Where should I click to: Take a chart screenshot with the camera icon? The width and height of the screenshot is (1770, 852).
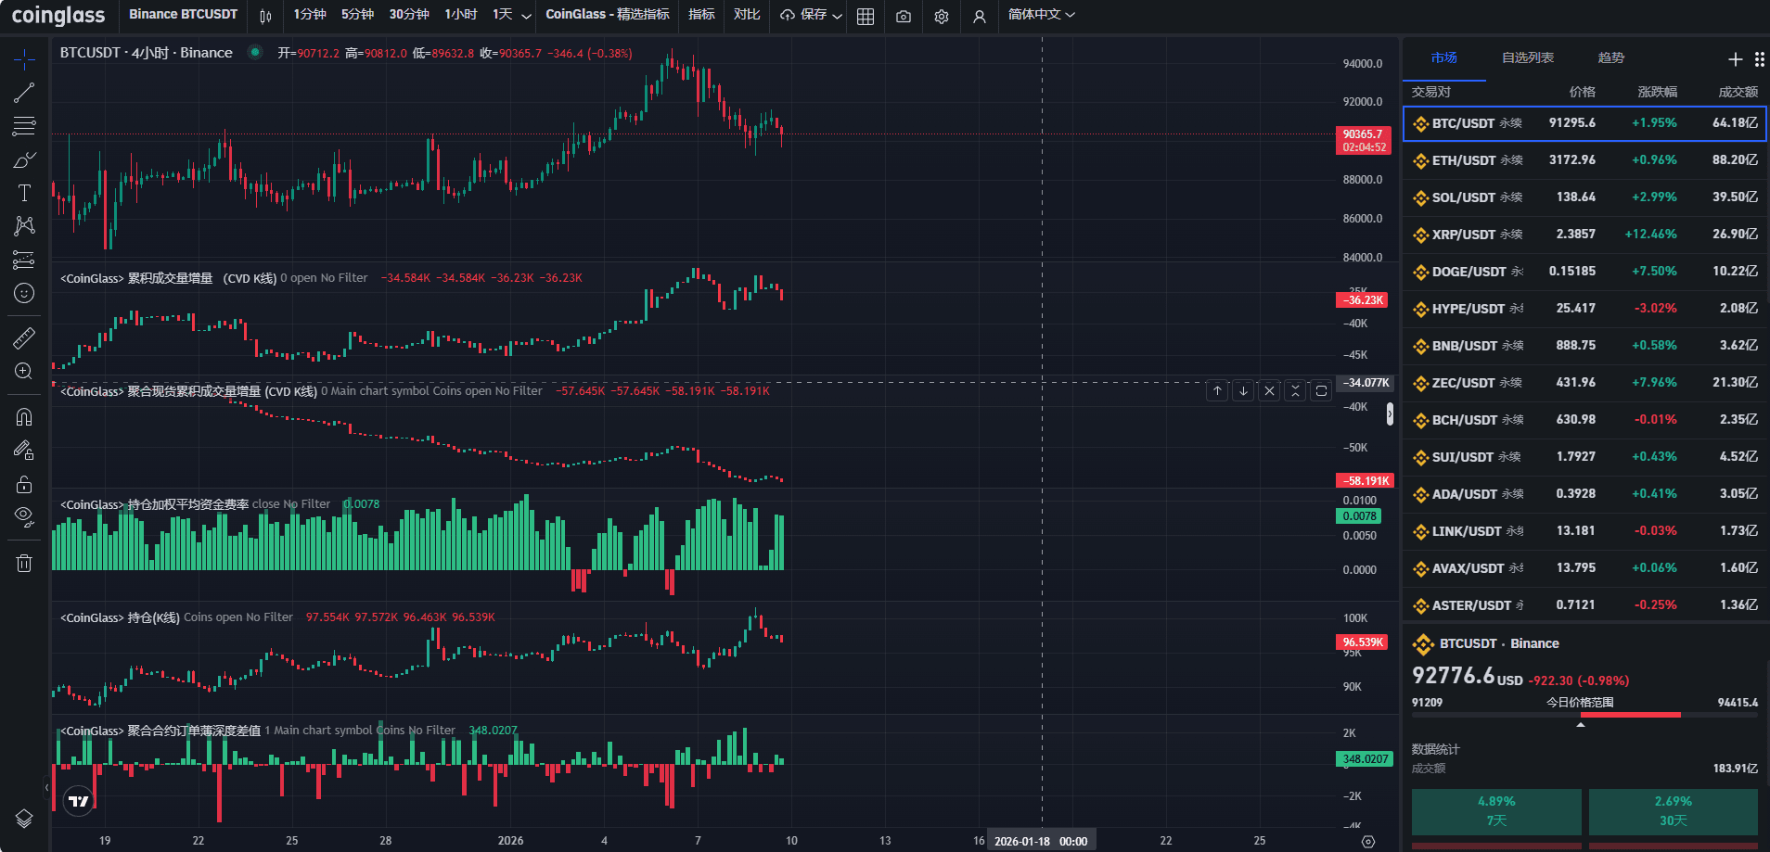pos(903,16)
